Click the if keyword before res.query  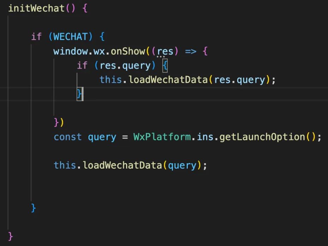pos(82,65)
